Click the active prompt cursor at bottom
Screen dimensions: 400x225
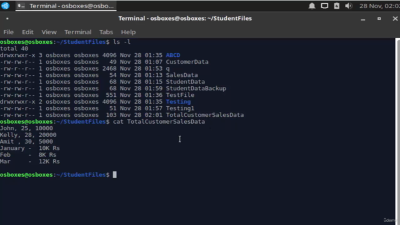point(115,175)
